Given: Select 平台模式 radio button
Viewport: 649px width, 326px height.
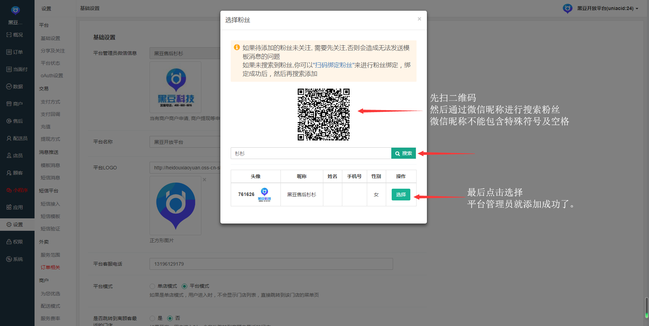Looking at the screenshot, I should pyautogui.click(x=184, y=286).
